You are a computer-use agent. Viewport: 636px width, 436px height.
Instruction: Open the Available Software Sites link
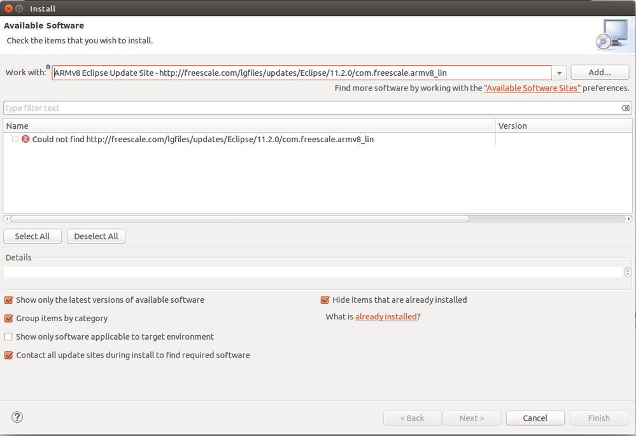(532, 88)
